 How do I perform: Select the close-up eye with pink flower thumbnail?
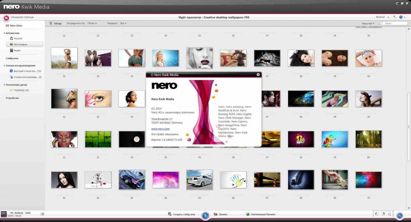(98, 99)
